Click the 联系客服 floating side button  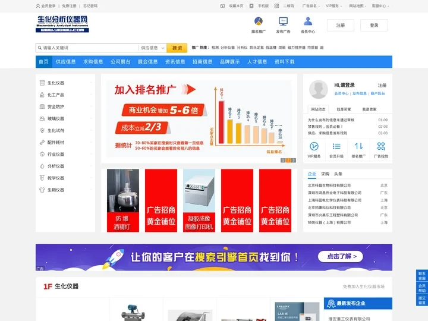coord(421,276)
